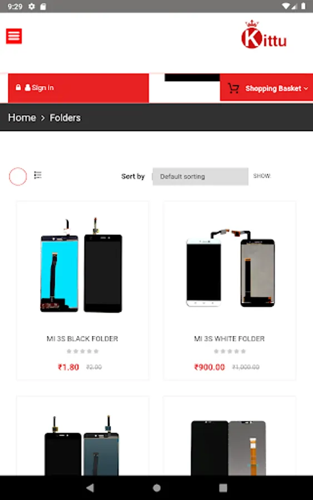Open the red hamburger menu

[14, 36]
